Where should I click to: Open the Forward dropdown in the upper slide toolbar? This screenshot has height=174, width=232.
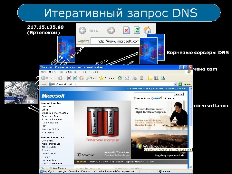click(119, 30)
